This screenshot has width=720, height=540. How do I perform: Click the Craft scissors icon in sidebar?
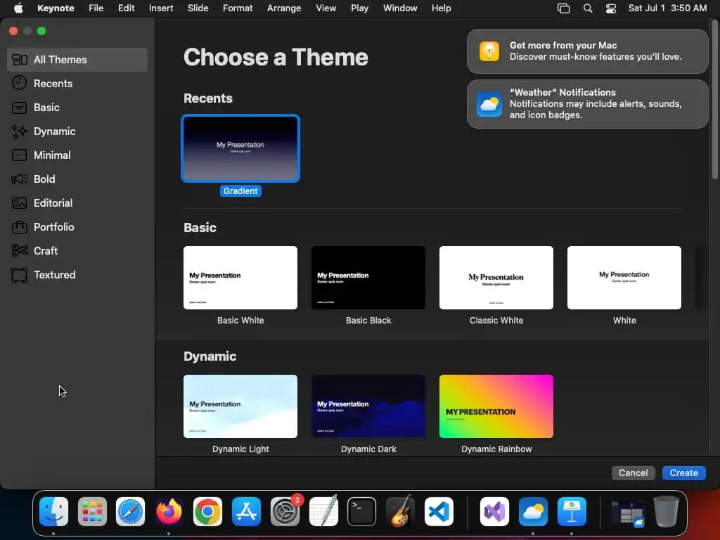[x=19, y=251]
